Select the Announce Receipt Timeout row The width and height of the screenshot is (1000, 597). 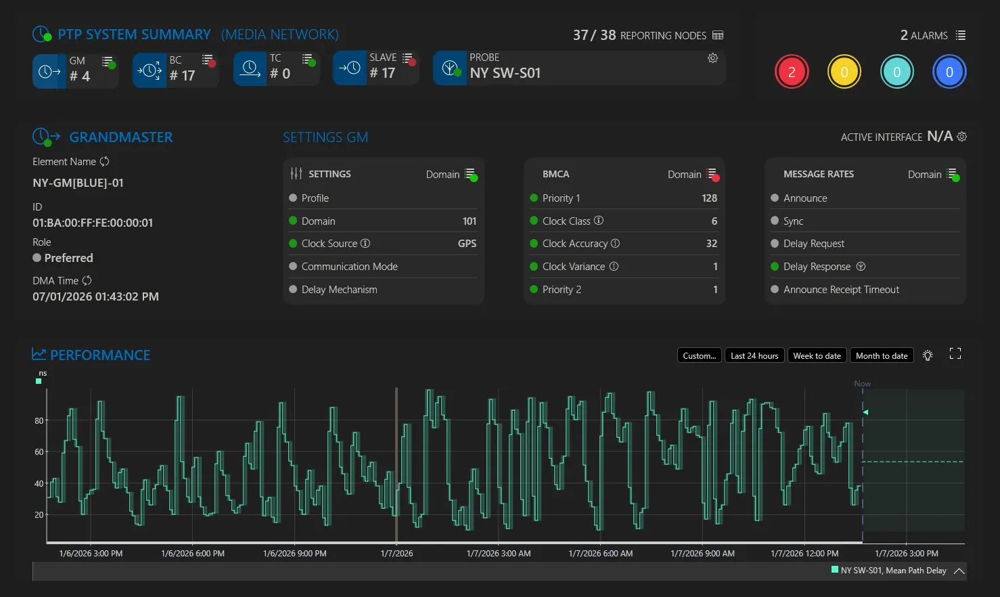coord(865,289)
